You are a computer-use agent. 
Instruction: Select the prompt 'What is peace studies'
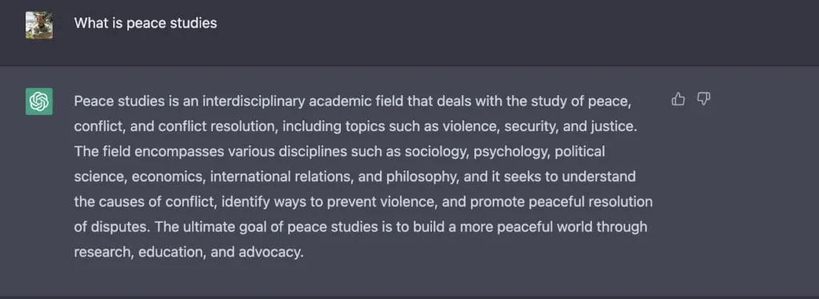point(146,23)
